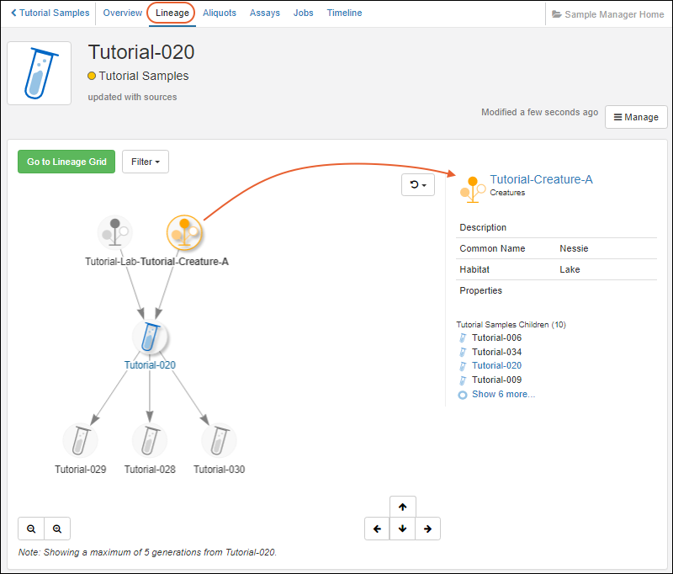
Task: Expand the Show 6 more children link
Action: pyautogui.click(x=502, y=394)
